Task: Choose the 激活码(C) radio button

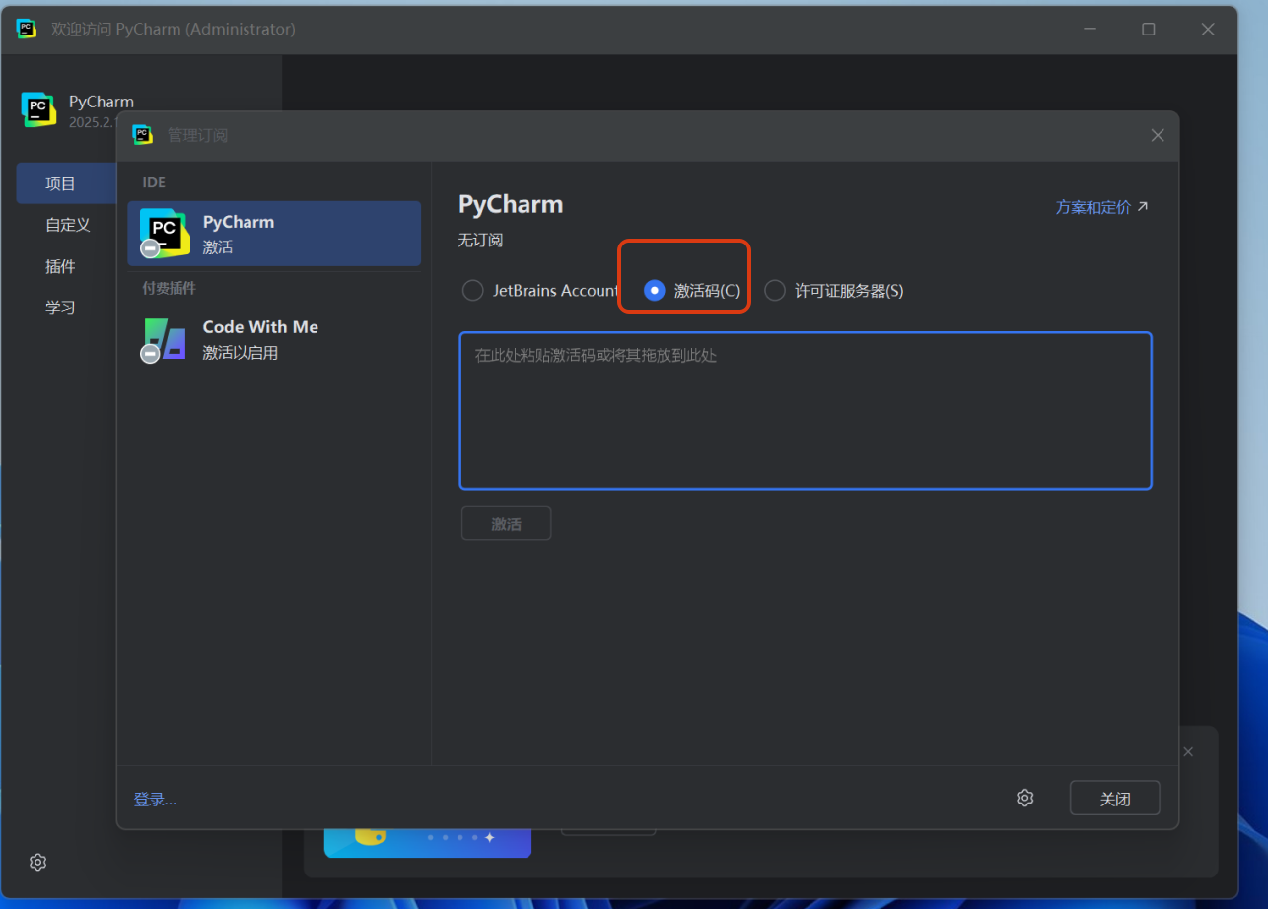Action: pos(654,291)
